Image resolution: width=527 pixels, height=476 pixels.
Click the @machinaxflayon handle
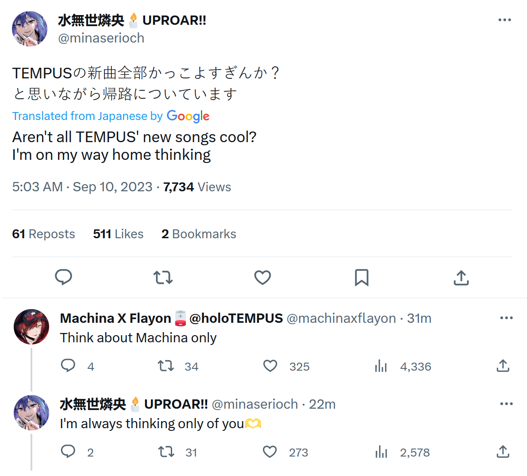pyautogui.click(x=341, y=318)
